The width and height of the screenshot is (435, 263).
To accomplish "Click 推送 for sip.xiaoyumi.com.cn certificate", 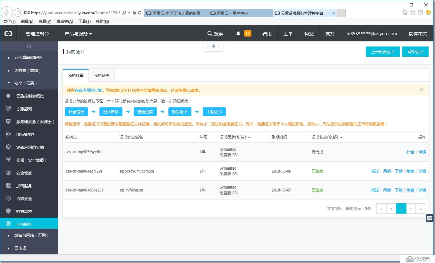I will pyautogui.click(x=375, y=171).
